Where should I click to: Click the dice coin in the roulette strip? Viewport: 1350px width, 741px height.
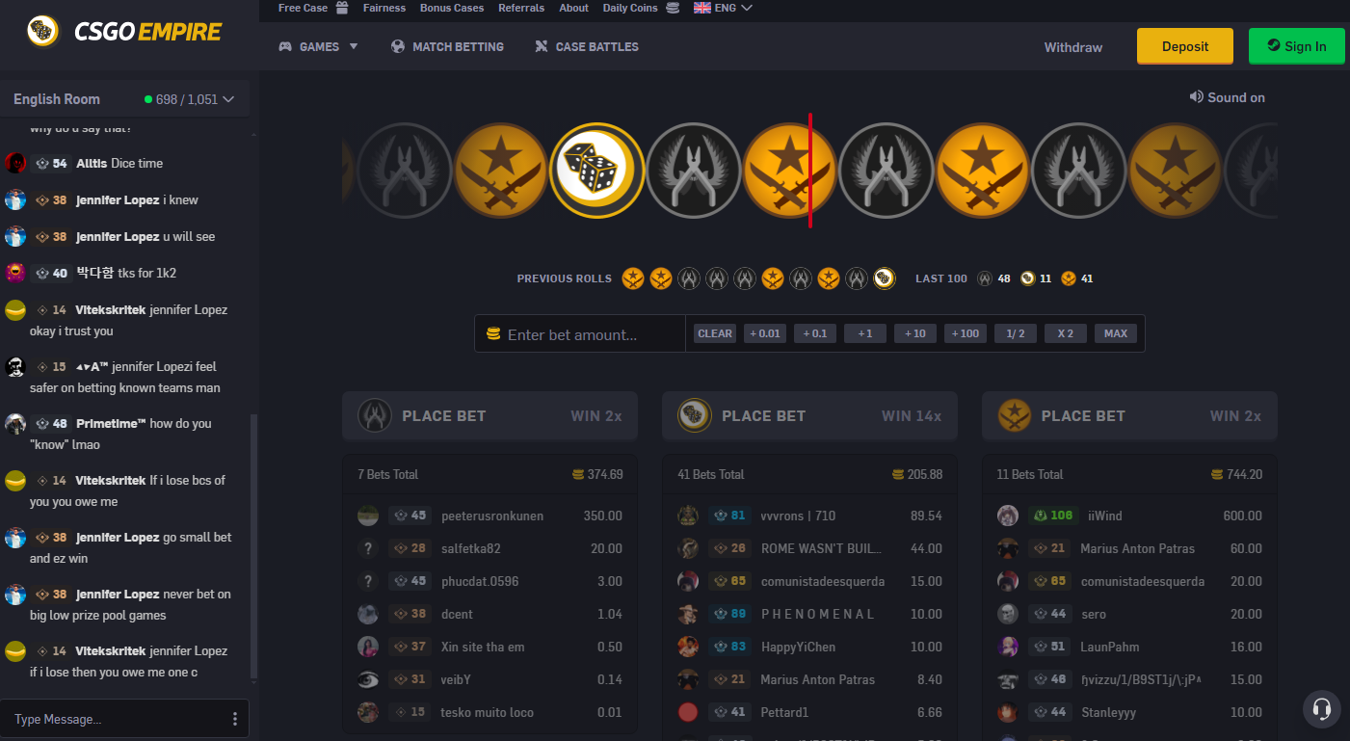coord(597,171)
